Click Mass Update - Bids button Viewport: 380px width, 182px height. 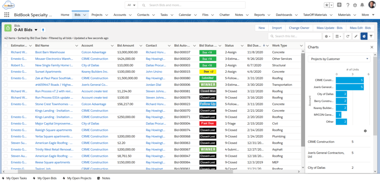click(x=330, y=28)
